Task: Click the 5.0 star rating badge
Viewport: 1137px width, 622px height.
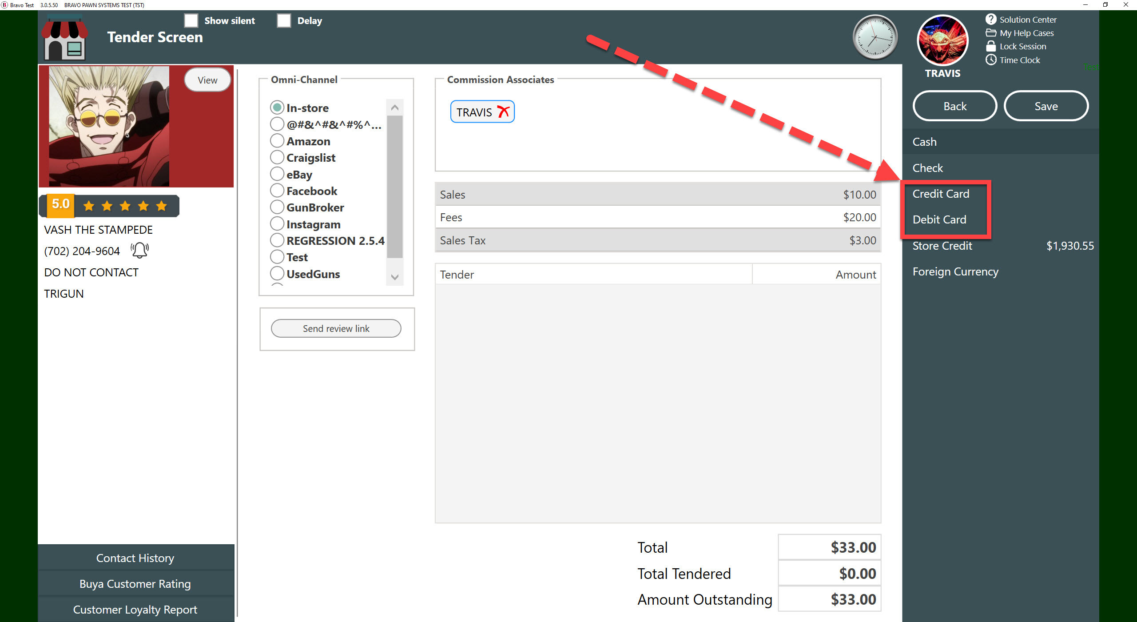Action: [109, 206]
